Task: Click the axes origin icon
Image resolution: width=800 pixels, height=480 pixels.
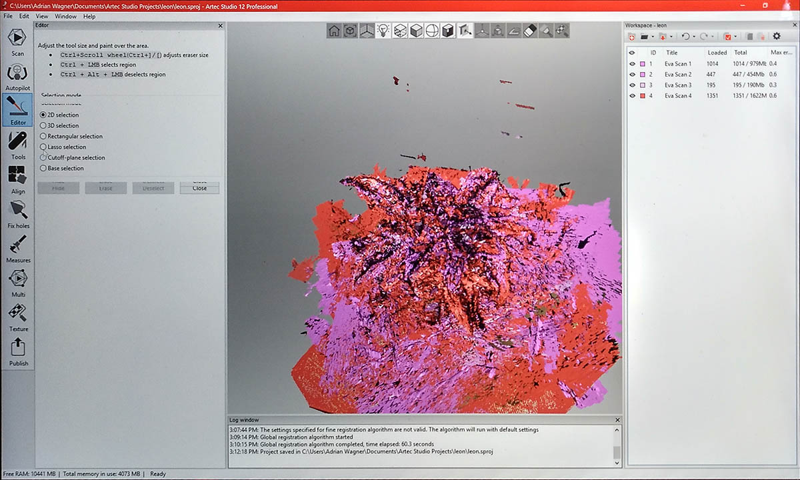Action: pos(481,31)
